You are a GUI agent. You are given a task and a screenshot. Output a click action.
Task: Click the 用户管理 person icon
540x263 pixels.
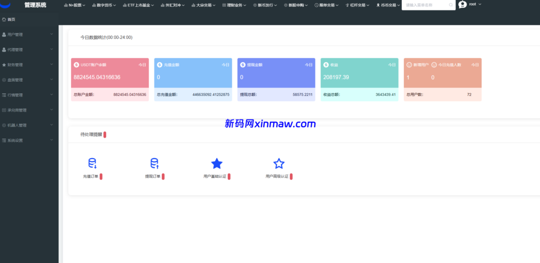click(x=4, y=34)
